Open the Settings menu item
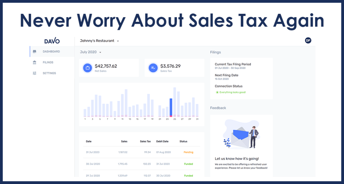This screenshot has height=184, width=344. pos(49,73)
